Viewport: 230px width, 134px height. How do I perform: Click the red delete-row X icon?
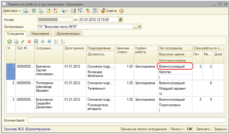pos(29,42)
